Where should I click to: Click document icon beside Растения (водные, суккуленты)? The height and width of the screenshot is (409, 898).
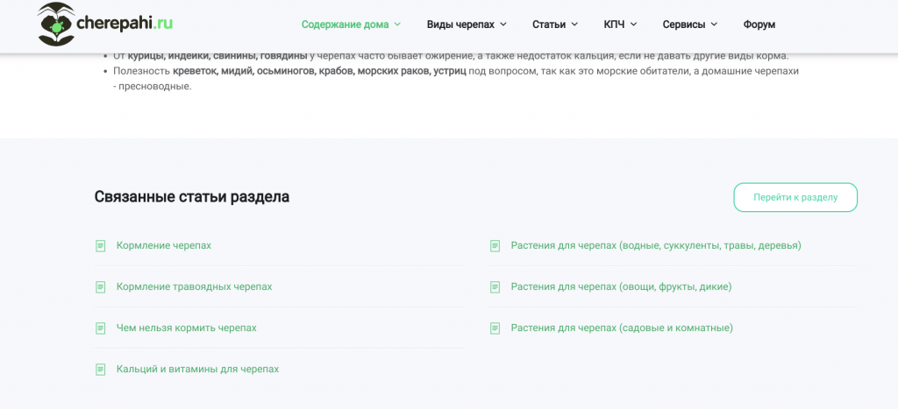coord(495,246)
